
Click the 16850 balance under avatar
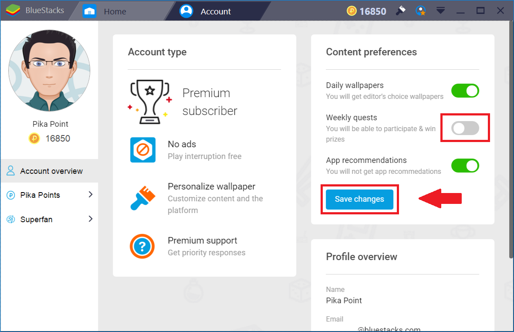(57, 138)
